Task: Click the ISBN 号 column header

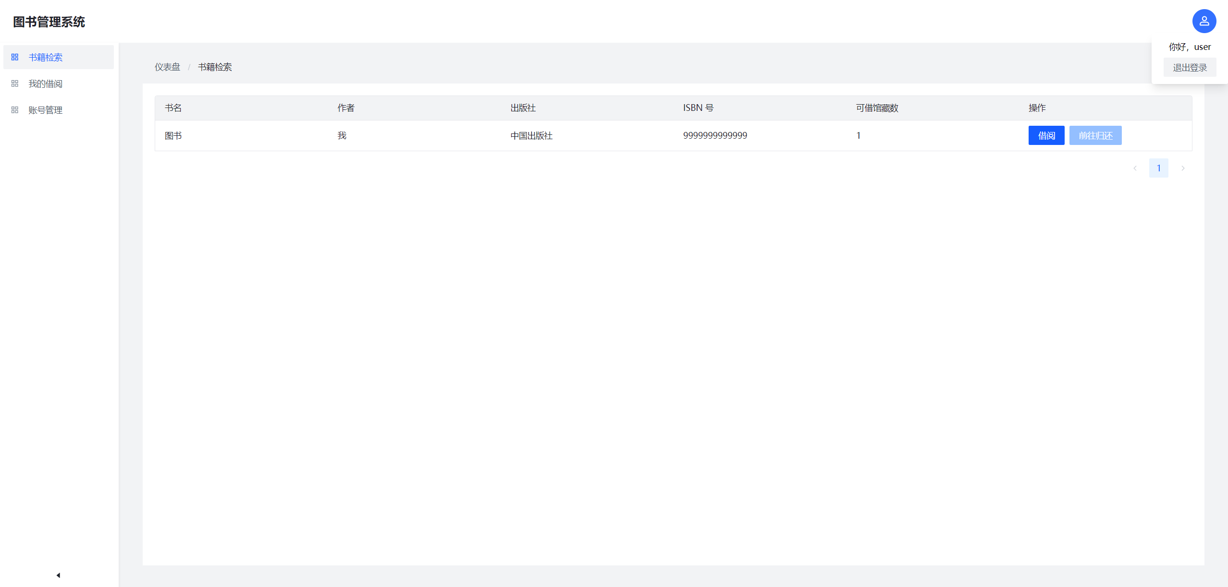Action: tap(698, 108)
